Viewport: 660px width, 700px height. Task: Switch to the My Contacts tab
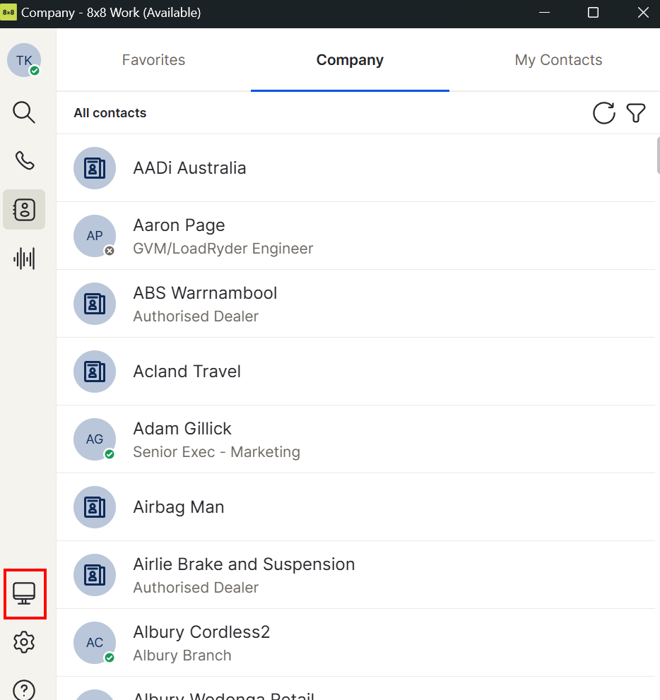[558, 60]
